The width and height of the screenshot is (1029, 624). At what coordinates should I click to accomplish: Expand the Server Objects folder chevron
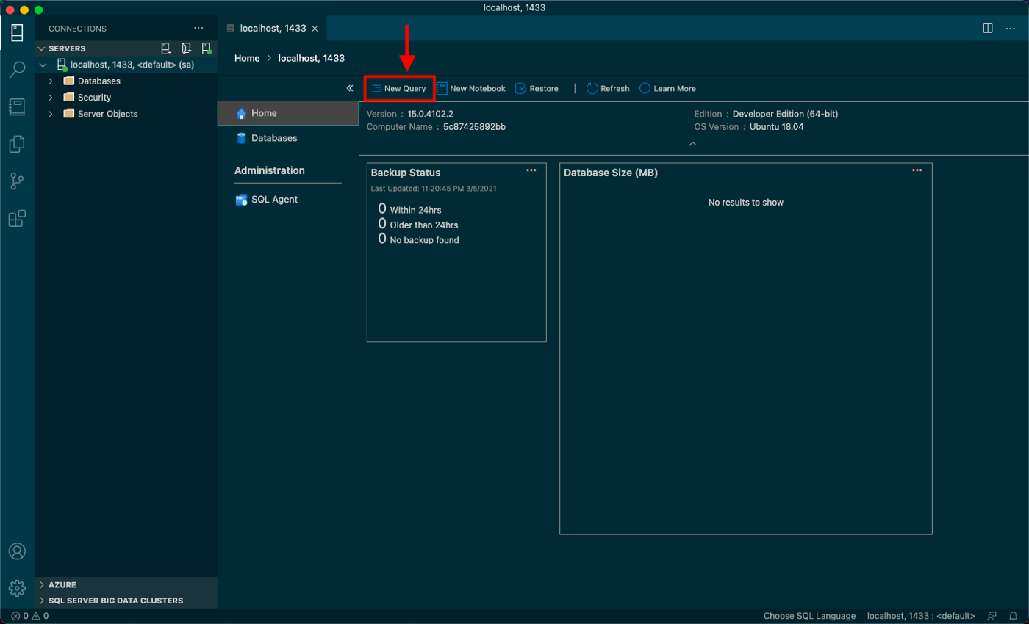pyautogui.click(x=50, y=114)
